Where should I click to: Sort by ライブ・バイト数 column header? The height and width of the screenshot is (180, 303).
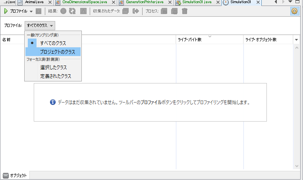point(210,40)
